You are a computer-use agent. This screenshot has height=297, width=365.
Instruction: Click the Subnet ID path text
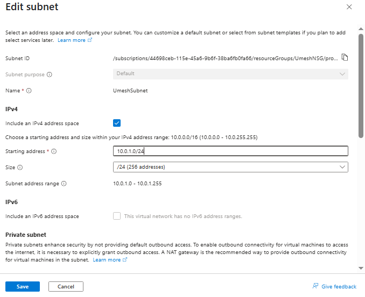[x=226, y=59]
